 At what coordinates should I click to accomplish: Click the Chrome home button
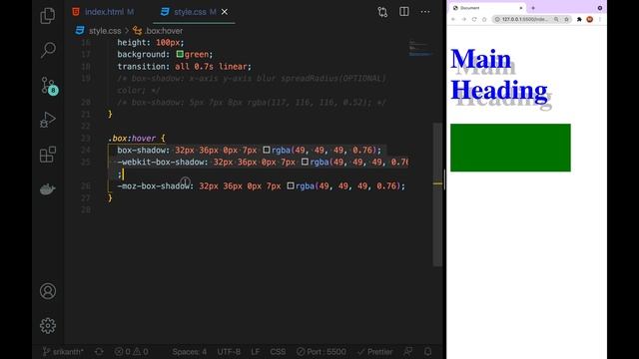pos(484,19)
